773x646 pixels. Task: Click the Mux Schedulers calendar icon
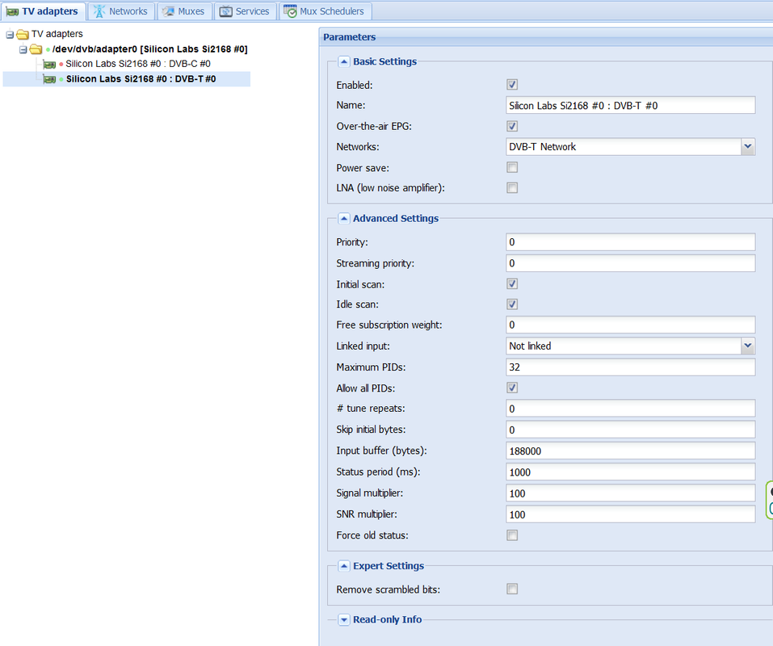(x=290, y=10)
